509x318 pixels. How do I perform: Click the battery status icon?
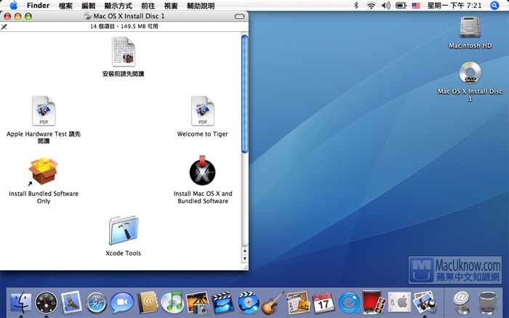(x=401, y=6)
